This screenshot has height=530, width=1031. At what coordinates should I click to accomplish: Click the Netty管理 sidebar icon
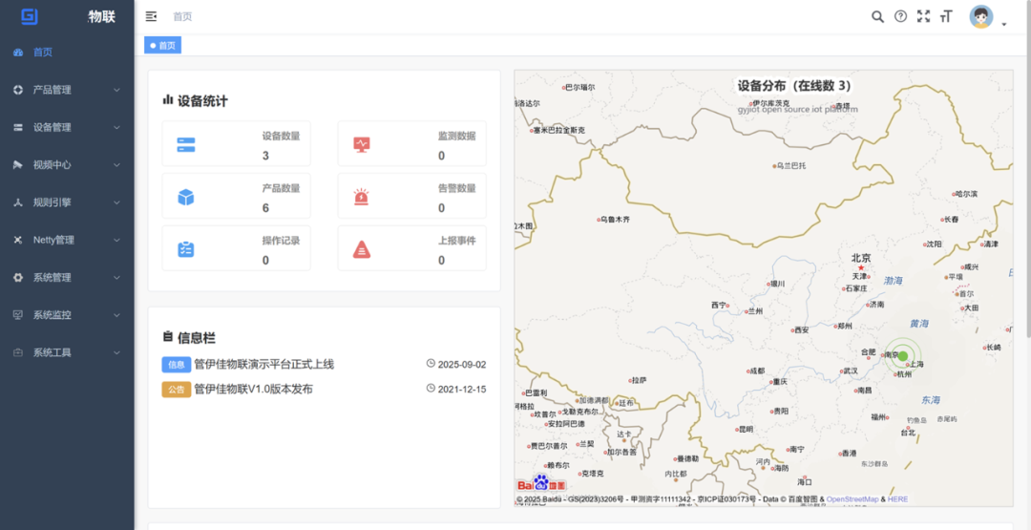coord(18,240)
